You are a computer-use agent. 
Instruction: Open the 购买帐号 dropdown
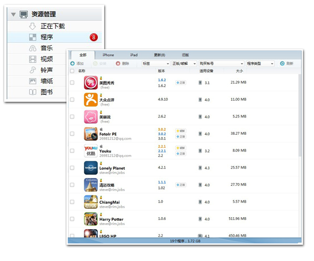tap(221, 64)
